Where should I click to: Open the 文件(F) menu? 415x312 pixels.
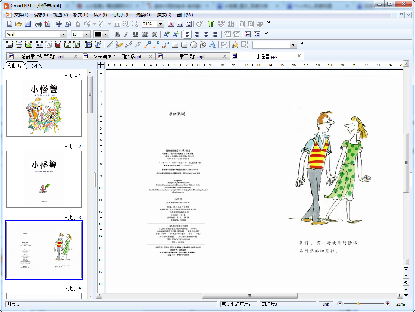(x=21, y=15)
